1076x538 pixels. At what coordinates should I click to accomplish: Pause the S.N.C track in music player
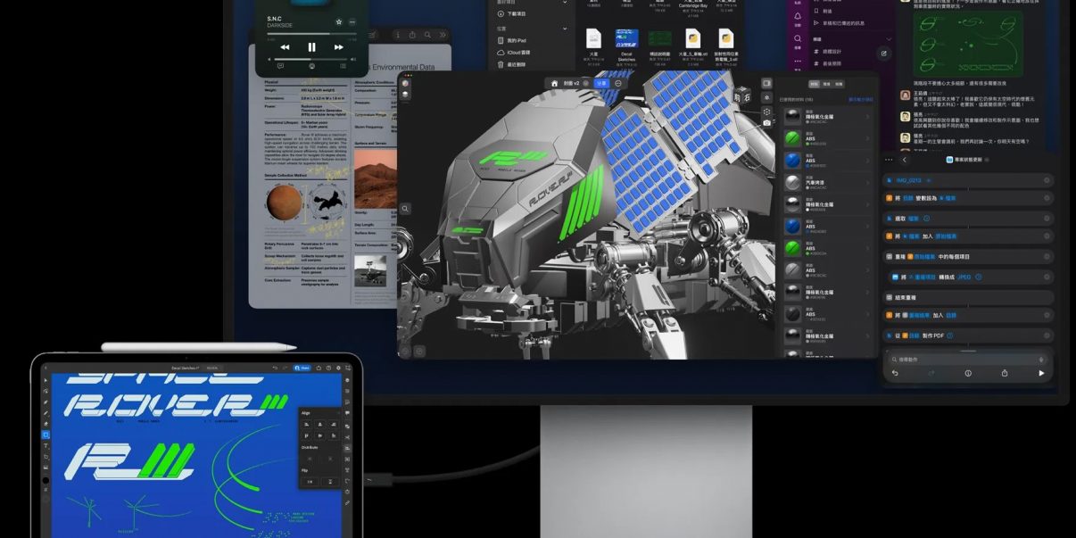click(x=311, y=47)
